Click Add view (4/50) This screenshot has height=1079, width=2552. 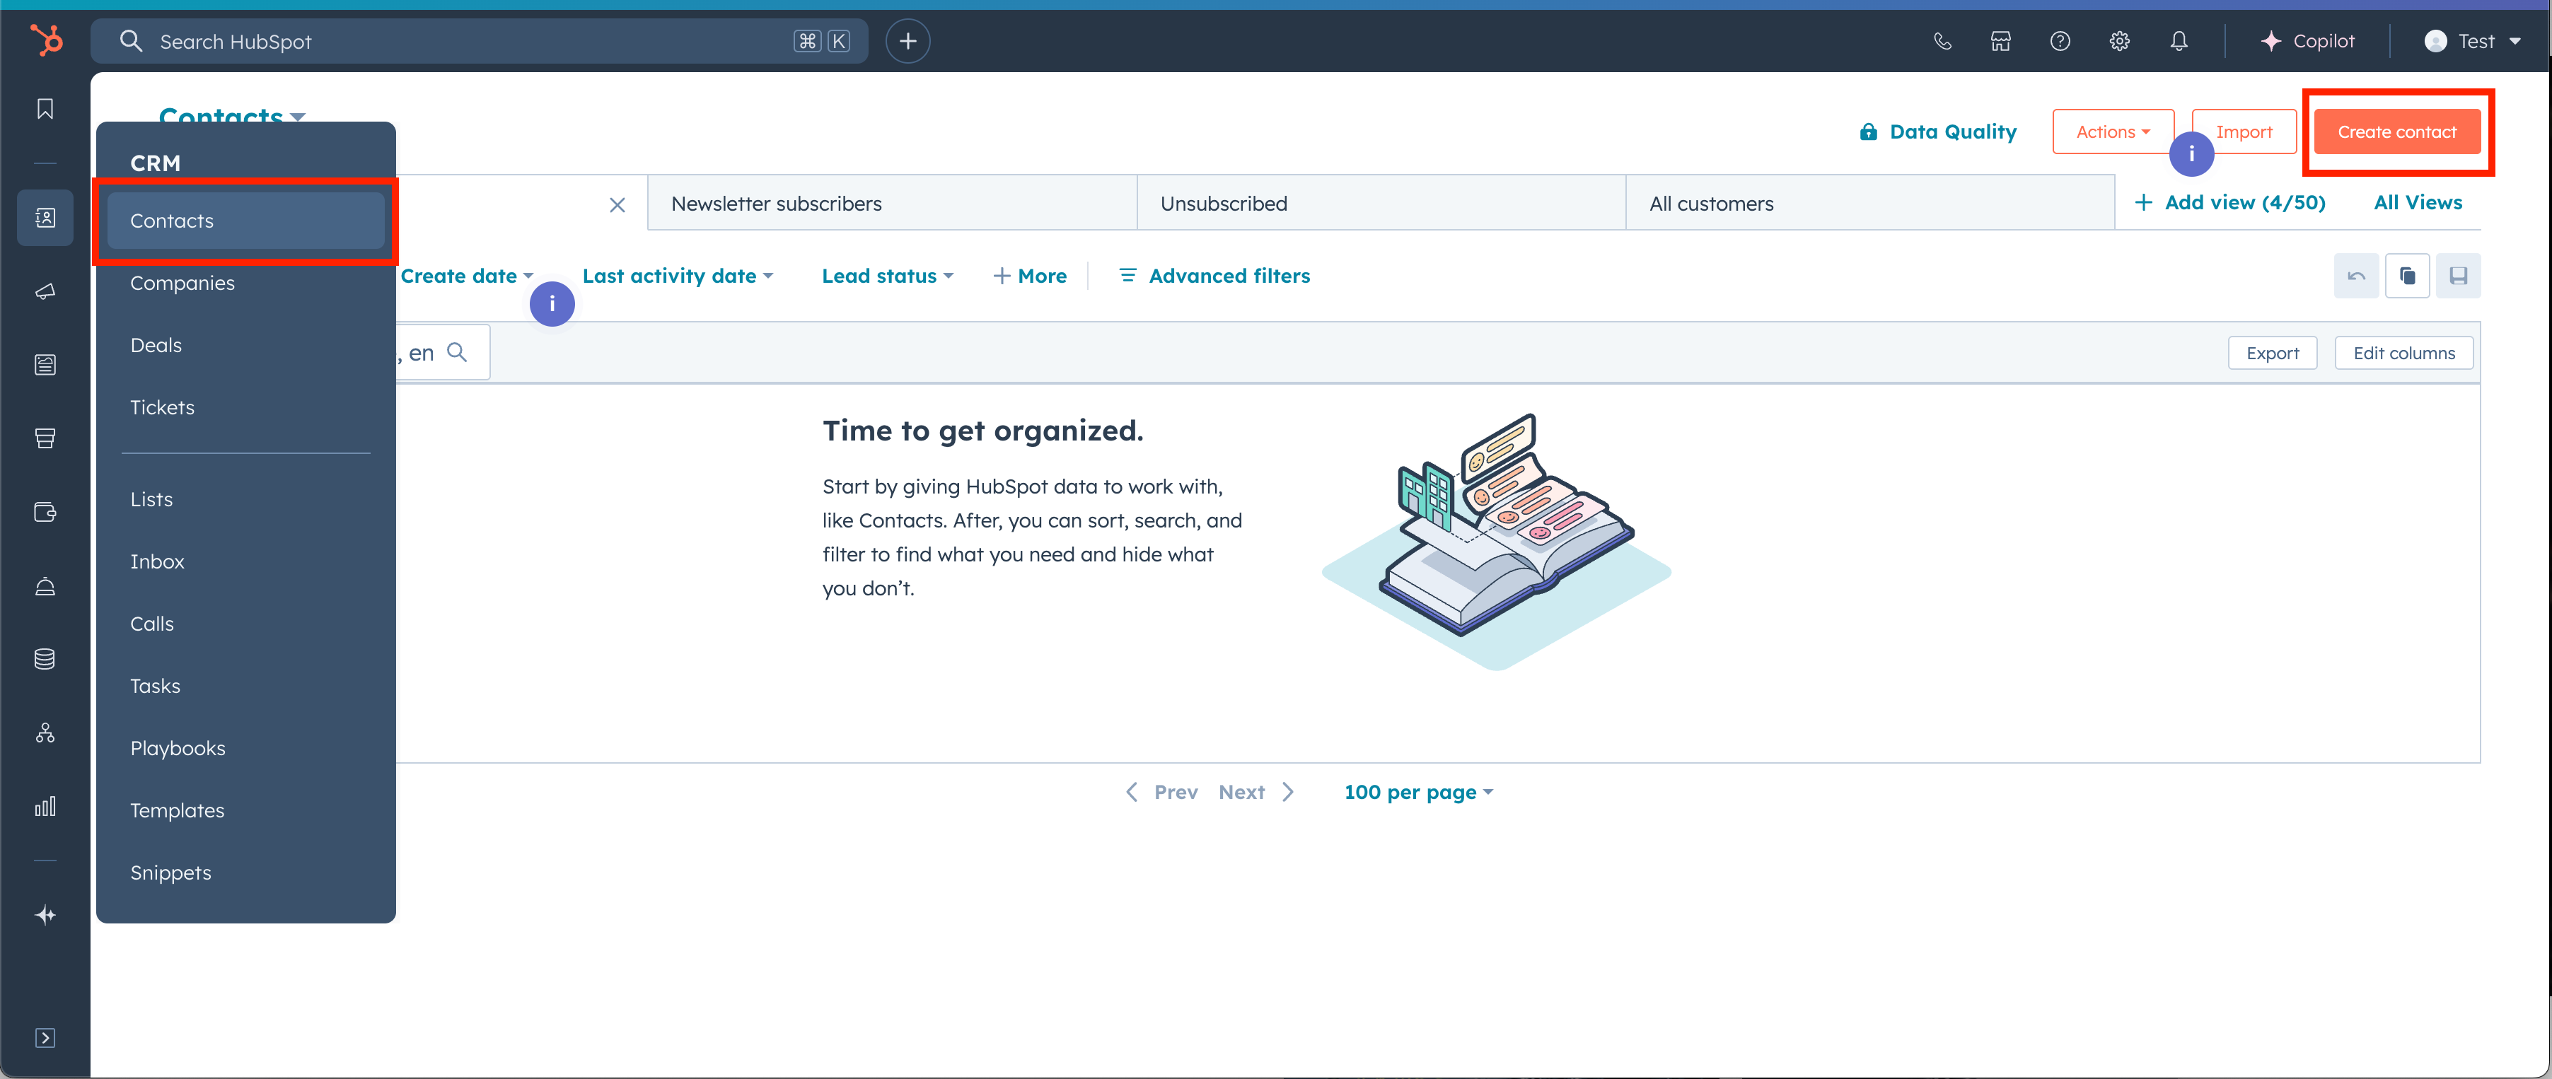(x=2229, y=203)
